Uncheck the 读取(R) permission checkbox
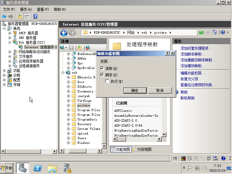Viewport: 232px width, 174px height. pos(102,68)
